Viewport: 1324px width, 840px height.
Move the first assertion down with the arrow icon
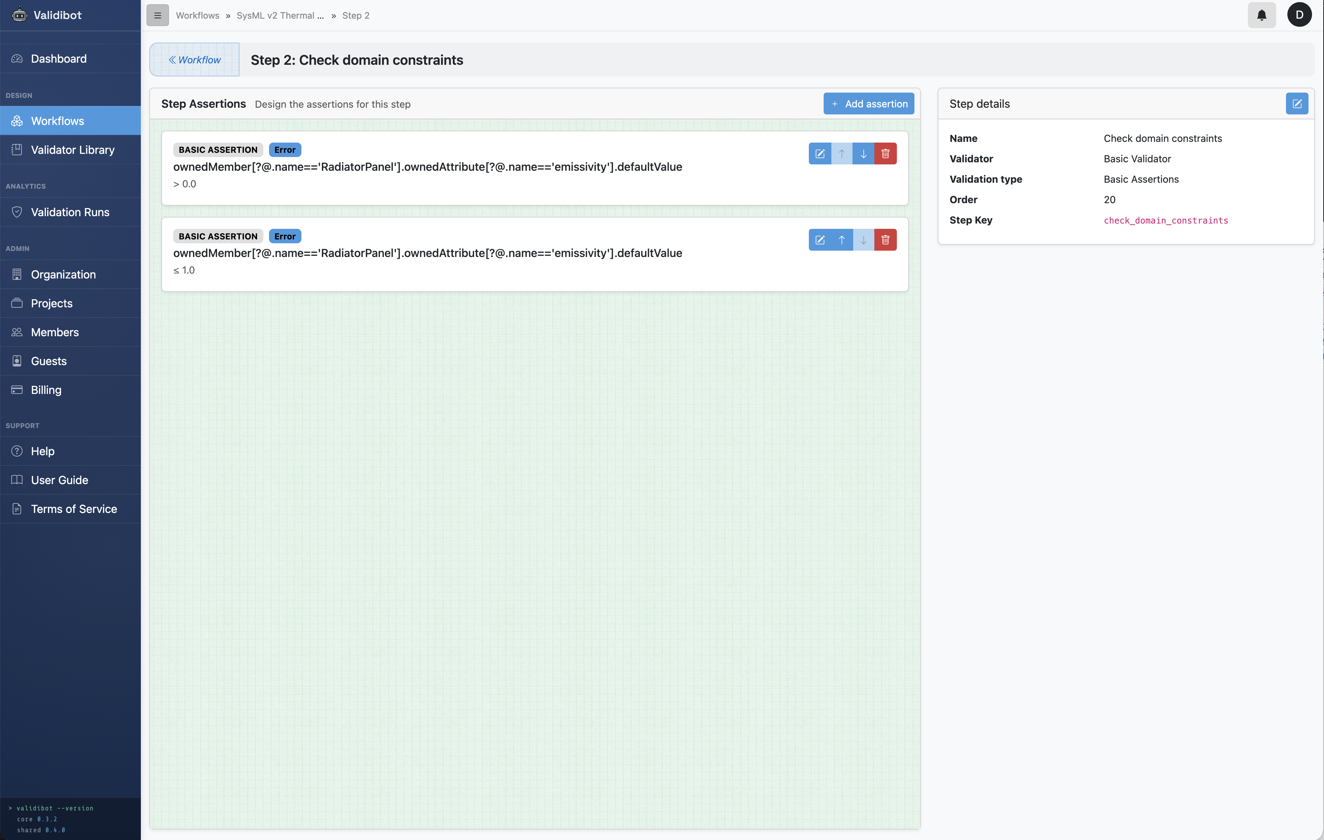click(x=863, y=153)
